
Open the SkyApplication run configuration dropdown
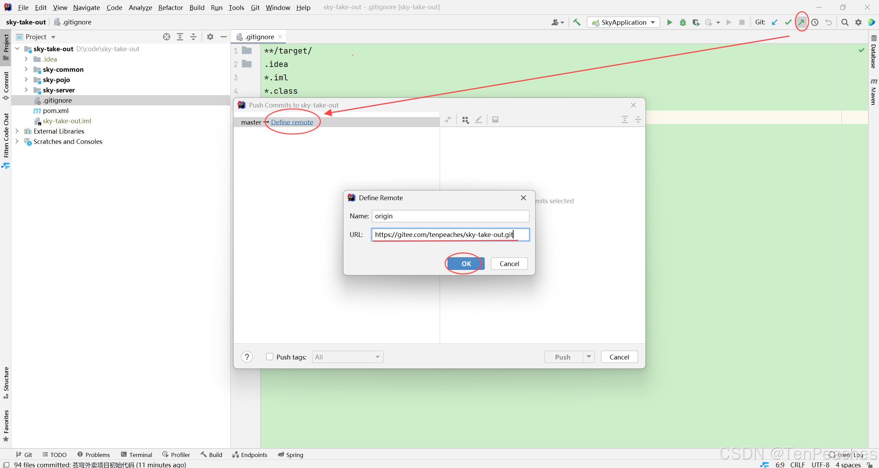(623, 22)
